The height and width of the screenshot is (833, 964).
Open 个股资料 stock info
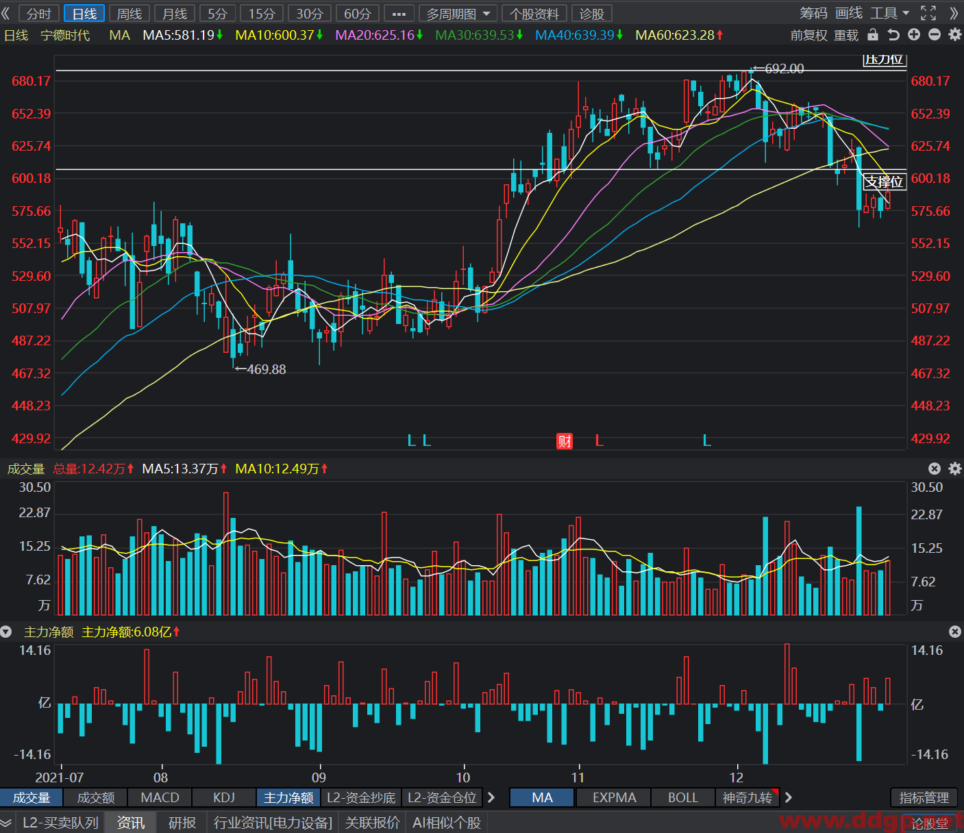coord(534,14)
